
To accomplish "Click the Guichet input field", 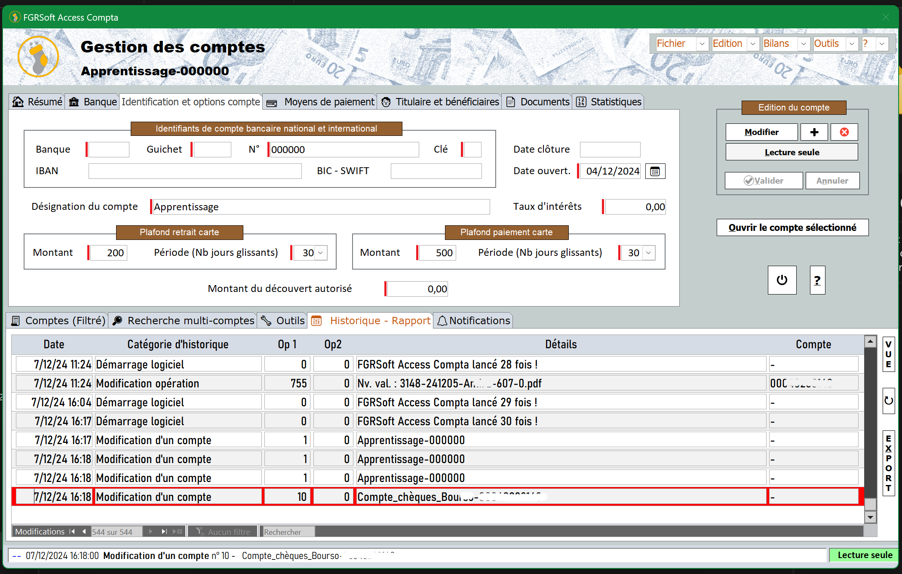I will 212,150.
